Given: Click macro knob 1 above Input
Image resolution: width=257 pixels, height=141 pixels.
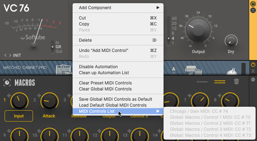Looking at the screenshot, I should pos(19,101).
